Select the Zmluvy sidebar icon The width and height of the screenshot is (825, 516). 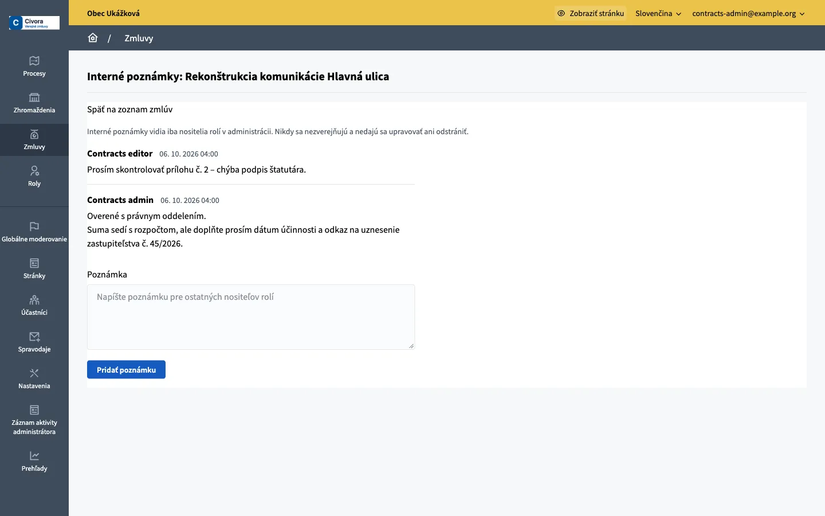[x=34, y=134]
